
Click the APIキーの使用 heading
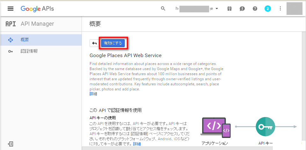(103, 118)
